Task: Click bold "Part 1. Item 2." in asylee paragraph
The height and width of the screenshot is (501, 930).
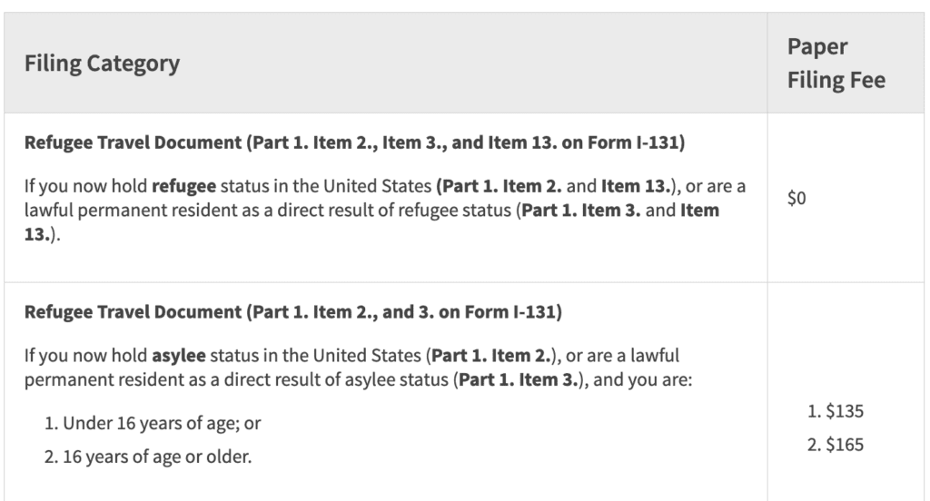Action: tap(486, 355)
